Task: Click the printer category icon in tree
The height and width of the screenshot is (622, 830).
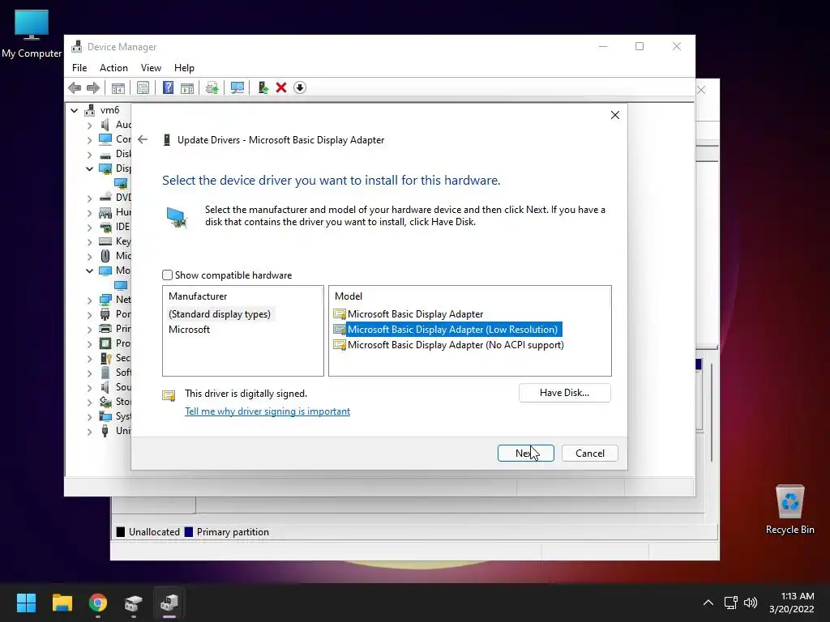Action: (105, 329)
